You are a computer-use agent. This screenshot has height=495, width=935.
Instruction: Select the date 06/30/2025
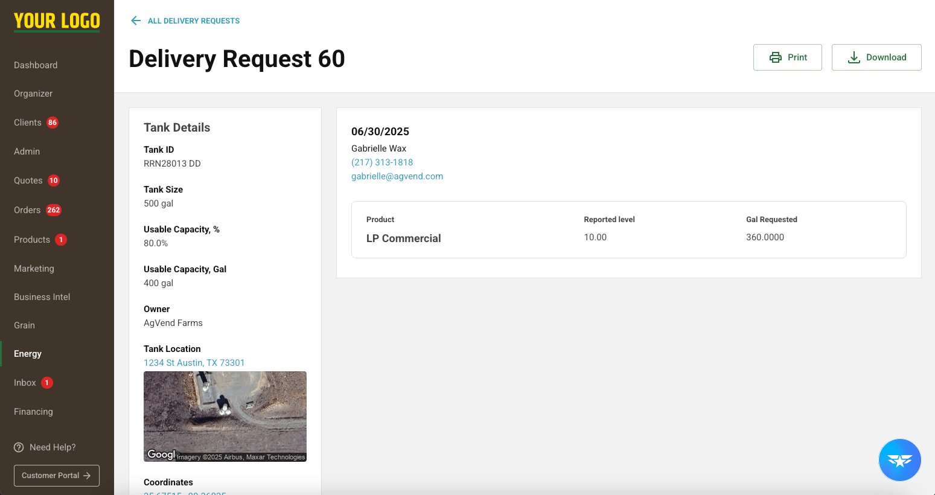tap(380, 132)
